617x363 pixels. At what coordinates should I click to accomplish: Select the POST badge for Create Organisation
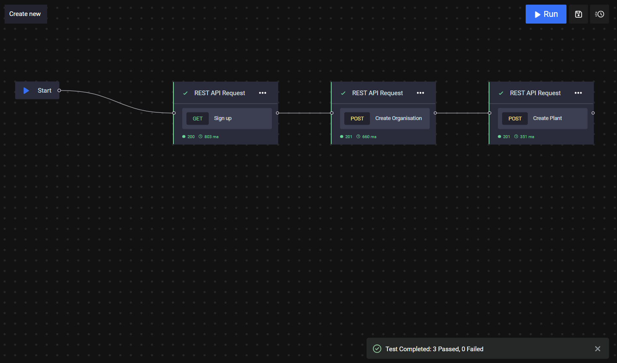pyautogui.click(x=357, y=119)
